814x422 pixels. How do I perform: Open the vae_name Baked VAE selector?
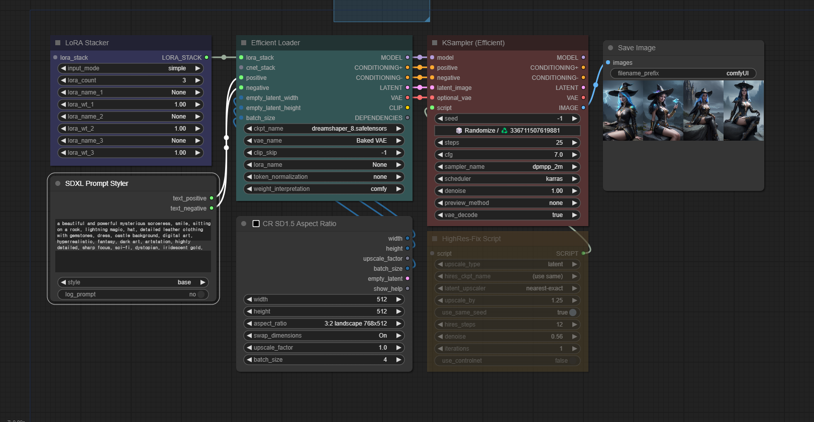tap(324, 141)
